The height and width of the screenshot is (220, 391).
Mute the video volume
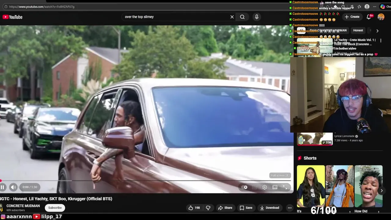(13, 187)
